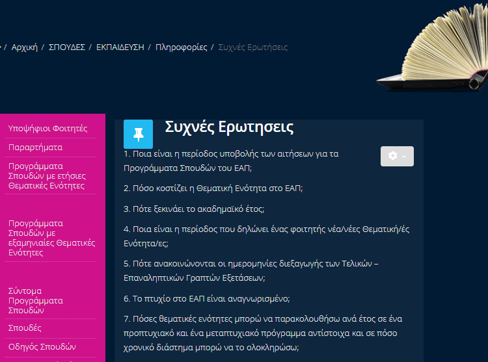Select Προγράμματα Σπουδών με εξαμηνιαίες Θεματικές Ενότητες
The image size is (488, 362).
(x=51, y=238)
